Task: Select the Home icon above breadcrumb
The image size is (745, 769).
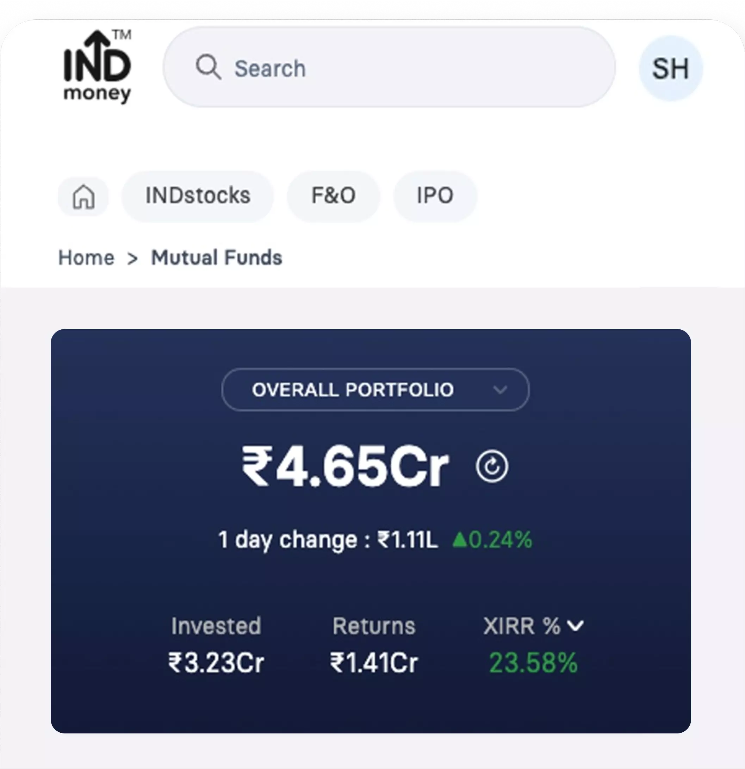Action: click(x=83, y=196)
